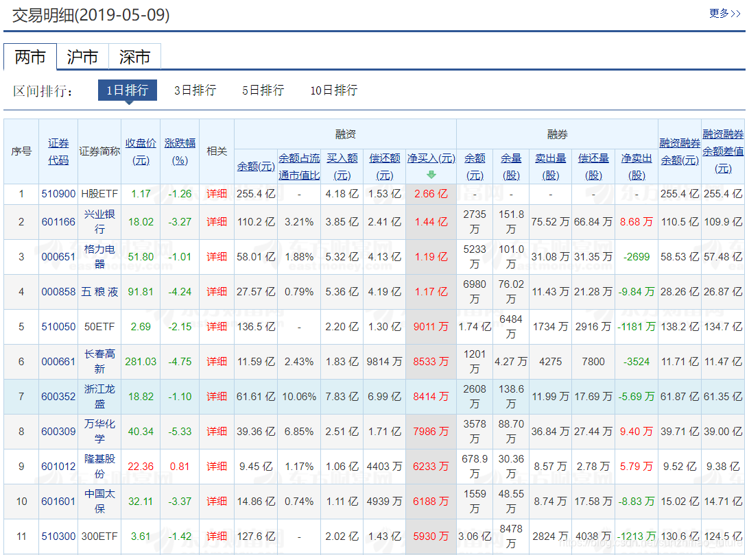
Task: Click 详细 for 300ETF row
Action: point(216,536)
